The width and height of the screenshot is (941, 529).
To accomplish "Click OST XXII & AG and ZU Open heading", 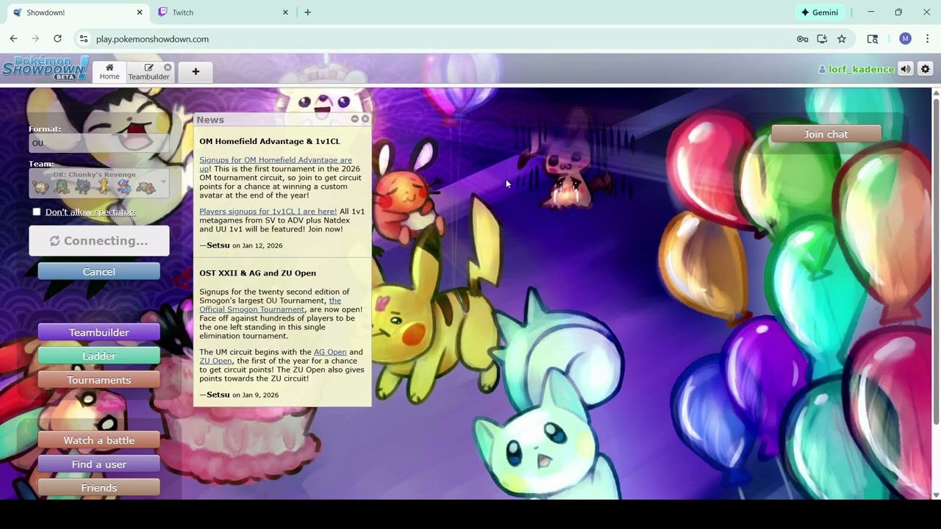I will (x=257, y=273).
